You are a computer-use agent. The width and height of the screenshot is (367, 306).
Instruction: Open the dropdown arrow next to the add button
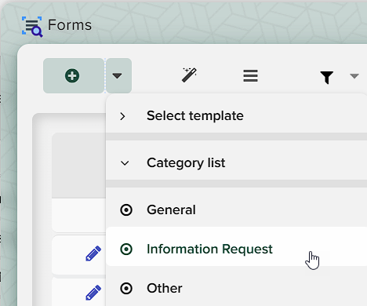click(x=118, y=76)
